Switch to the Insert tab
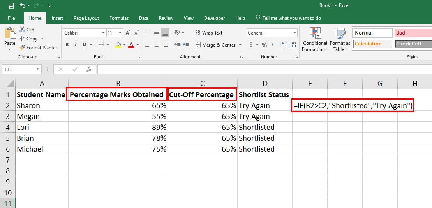Image resolution: width=432 pixels, height=208 pixels. click(x=57, y=18)
